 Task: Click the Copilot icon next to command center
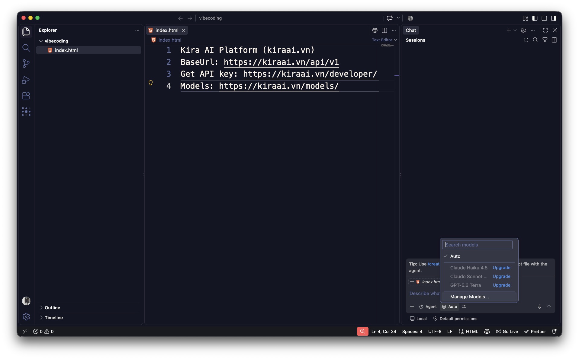pyautogui.click(x=410, y=18)
